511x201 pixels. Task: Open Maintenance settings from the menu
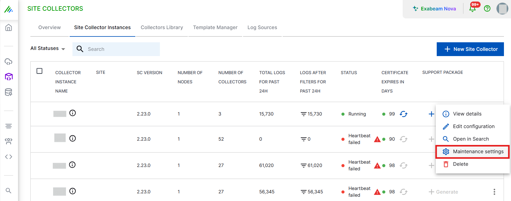tap(473, 152)
